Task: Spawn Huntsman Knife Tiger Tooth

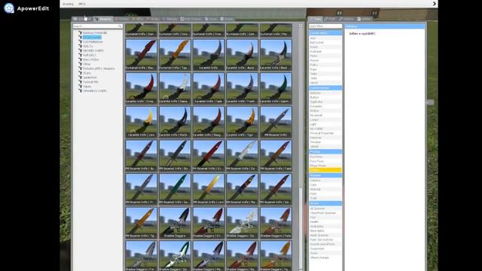Action: click(175, 55)
